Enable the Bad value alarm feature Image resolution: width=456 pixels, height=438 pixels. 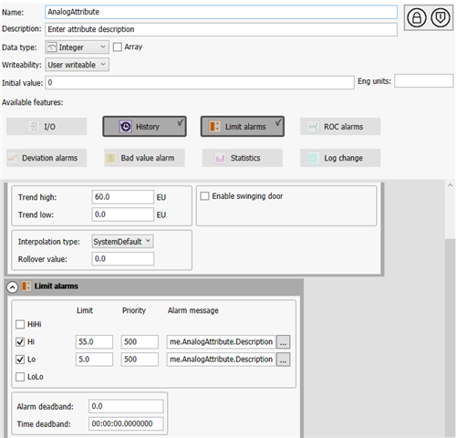144,158
